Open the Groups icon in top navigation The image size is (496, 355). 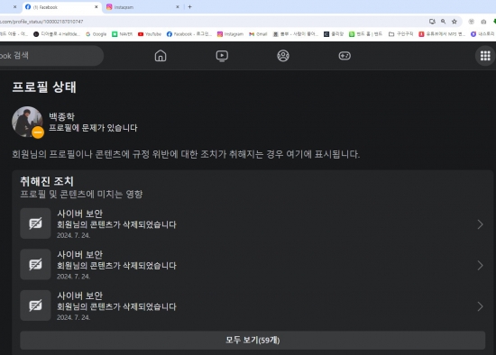283,56
